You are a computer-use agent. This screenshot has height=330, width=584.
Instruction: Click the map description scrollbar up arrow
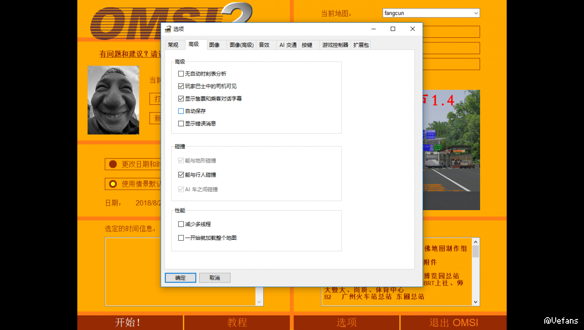tap(475, 242)
